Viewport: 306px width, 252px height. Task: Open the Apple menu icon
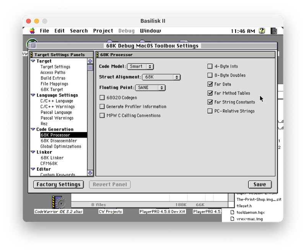pyautogui.click(x=32, y=31)
